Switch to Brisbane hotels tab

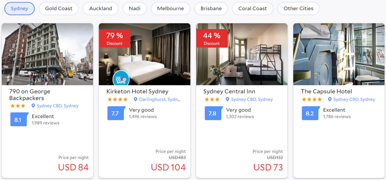211,9
